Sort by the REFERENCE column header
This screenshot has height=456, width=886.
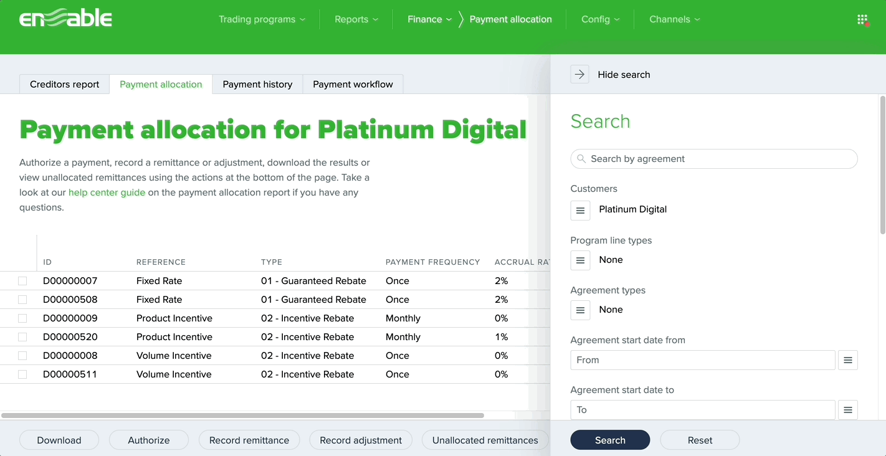(161, 262)
